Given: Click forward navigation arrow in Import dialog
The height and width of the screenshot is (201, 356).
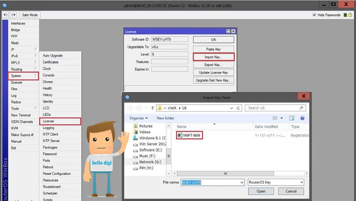Looking at the screenshot, I should (139, 108).
